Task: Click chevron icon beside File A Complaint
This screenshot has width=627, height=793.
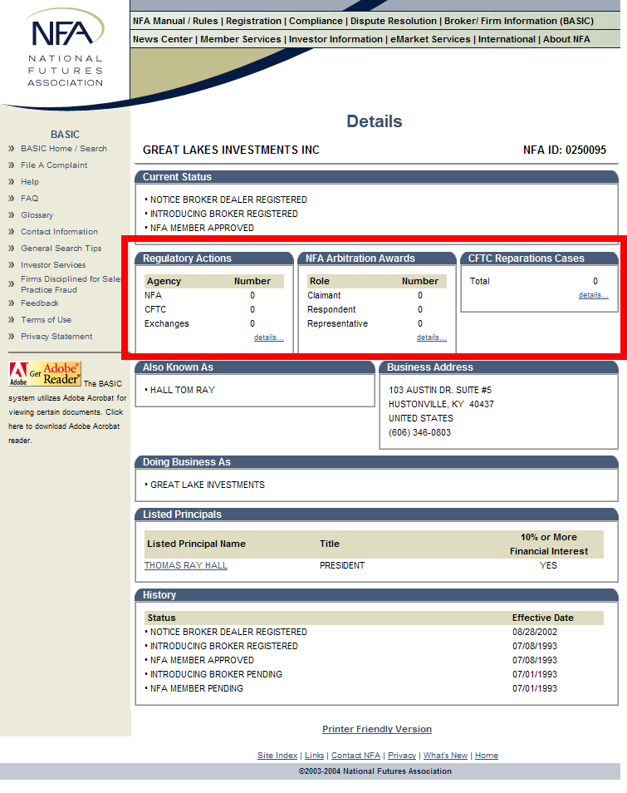Action: point(11,165)
